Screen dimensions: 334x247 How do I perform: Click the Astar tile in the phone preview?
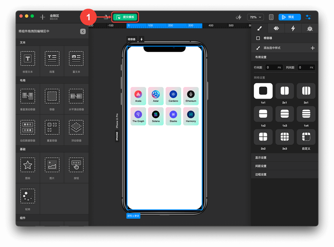(156, 96)
